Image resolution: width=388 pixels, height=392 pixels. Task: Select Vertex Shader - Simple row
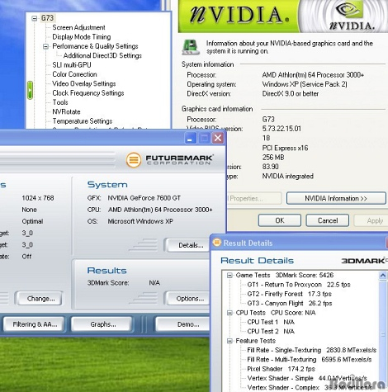click(307, 378)
